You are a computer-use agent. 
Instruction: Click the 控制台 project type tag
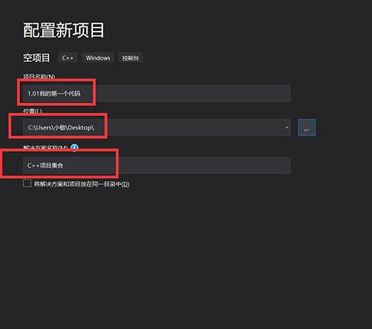coord(130,58)
